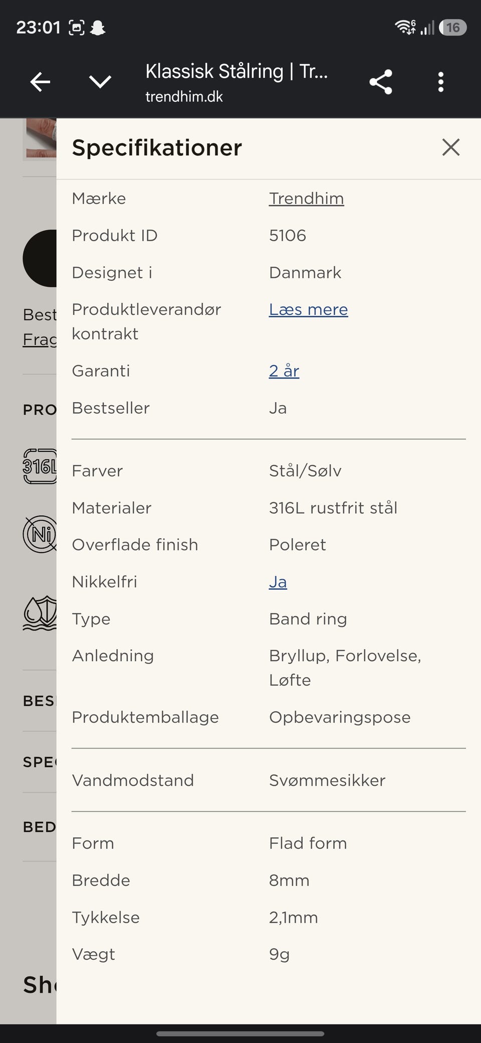The width and height of the screenshot is (481, 1043).
Task: Tap the Wi-Fi icon in status bar
Action: pyautogui.click(x=405, y=27)
